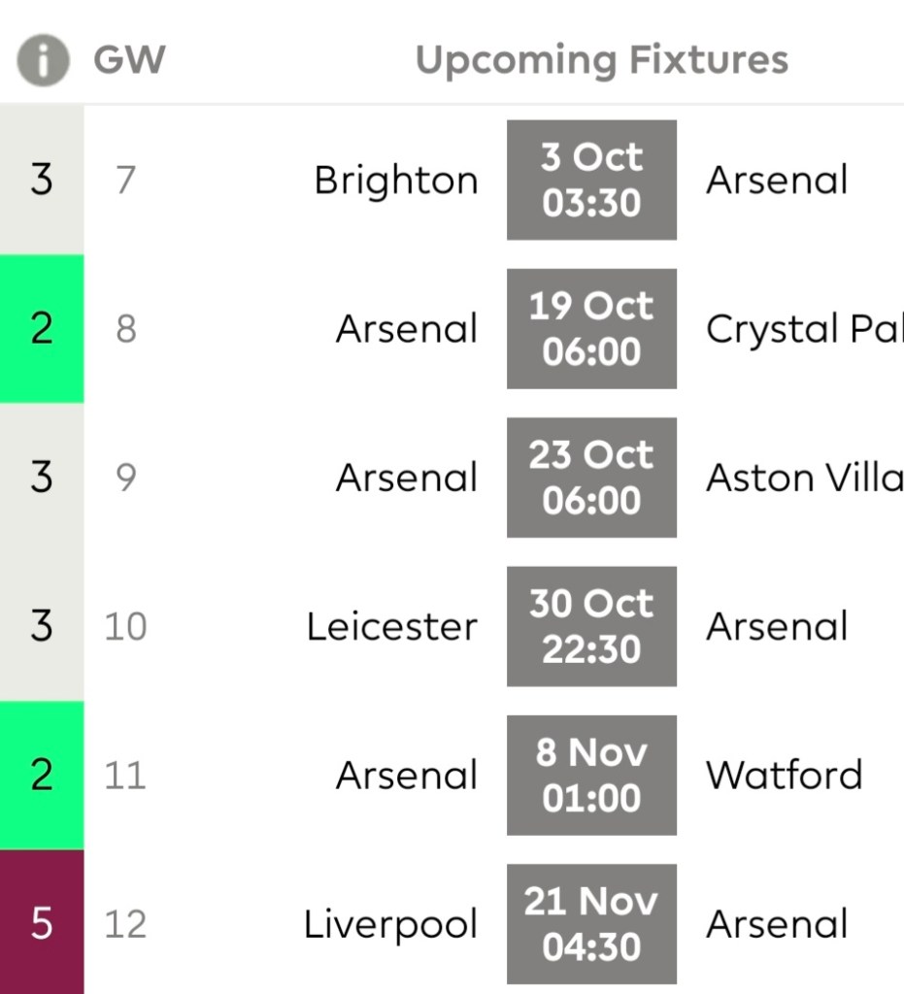Open the 21 Nov 04:30 kickoff box
This screenshot has width=904, height=994.
coord(591,923)
